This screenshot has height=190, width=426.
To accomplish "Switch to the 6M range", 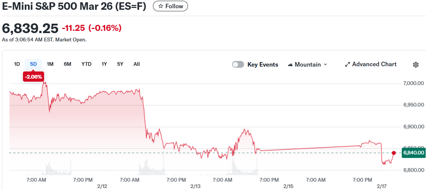I will [67, 64].
